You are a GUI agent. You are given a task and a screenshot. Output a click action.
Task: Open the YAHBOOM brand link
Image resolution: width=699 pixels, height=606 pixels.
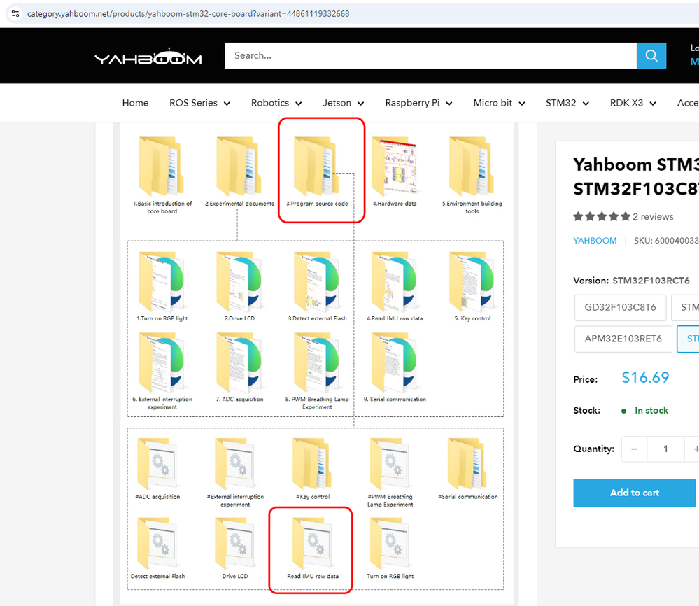(x=595, y=241)
